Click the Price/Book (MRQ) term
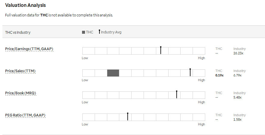Screen dimensions: 265x135 coord(21,93)
